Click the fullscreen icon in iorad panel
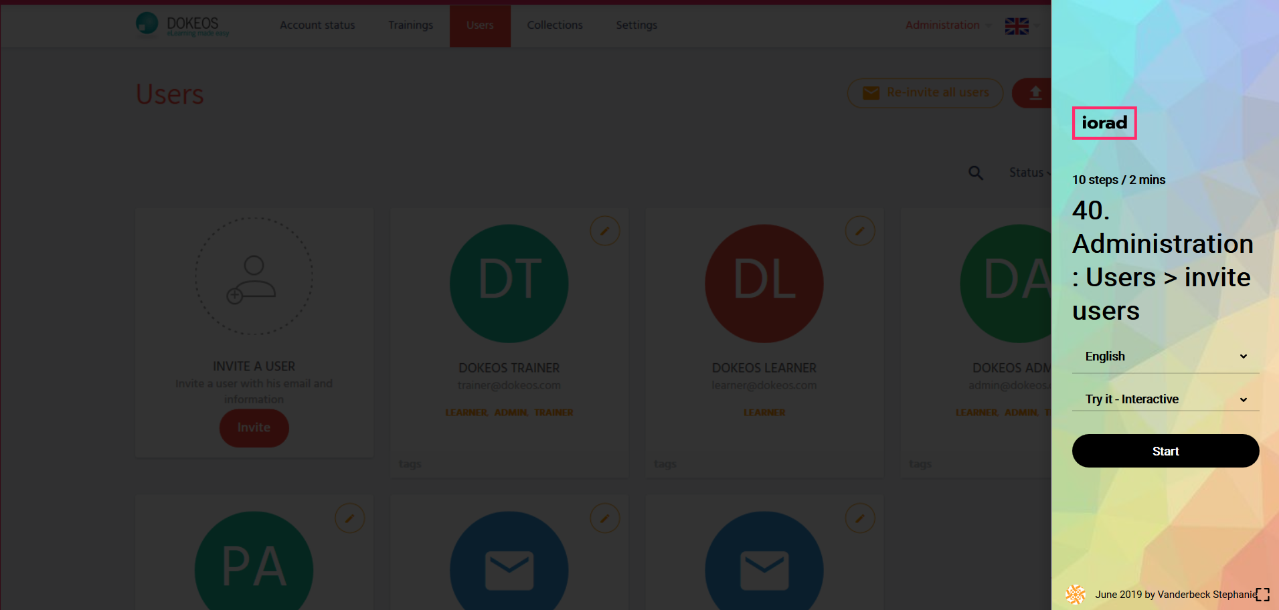 click(1262, 595)
